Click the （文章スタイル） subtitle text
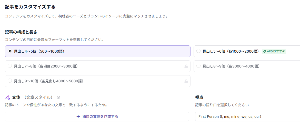Screen dimensions: 300x126 coord(38,98)
